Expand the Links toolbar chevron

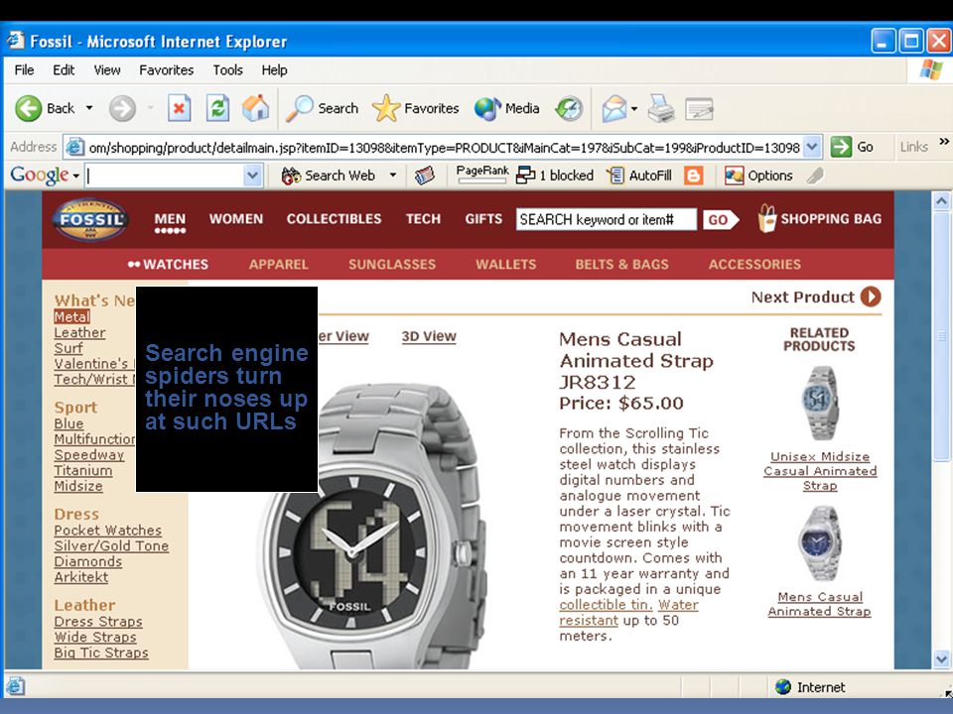(943, 142)
